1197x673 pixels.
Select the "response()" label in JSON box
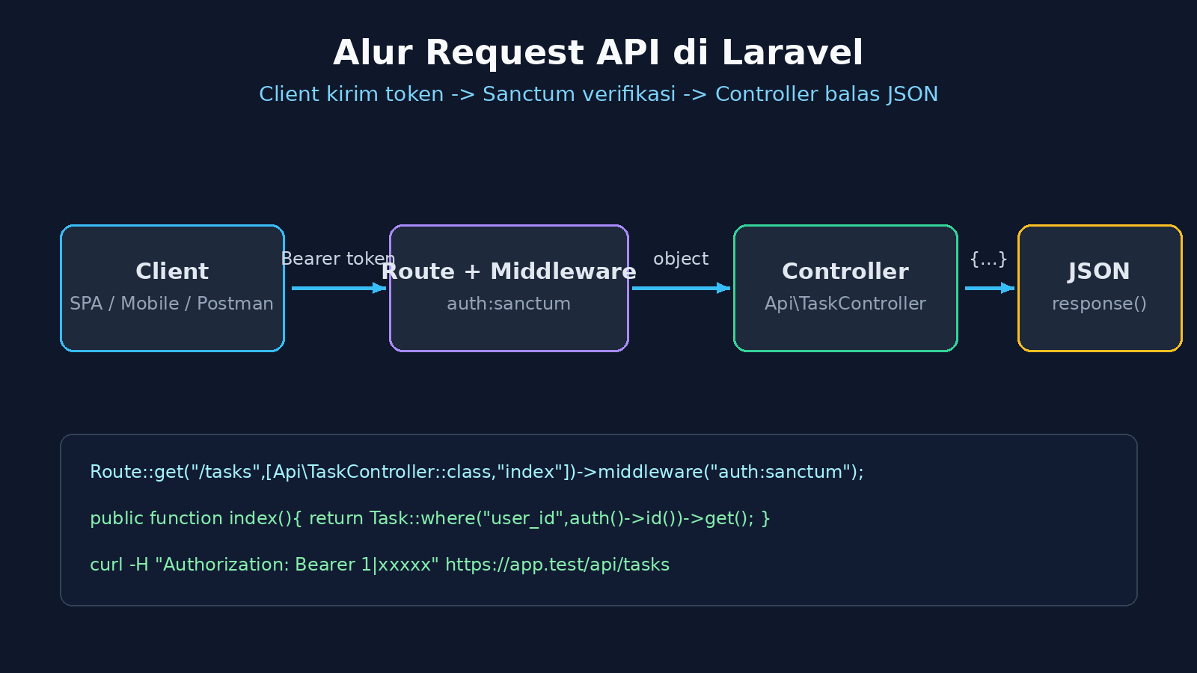click(x=1099, y=304)
